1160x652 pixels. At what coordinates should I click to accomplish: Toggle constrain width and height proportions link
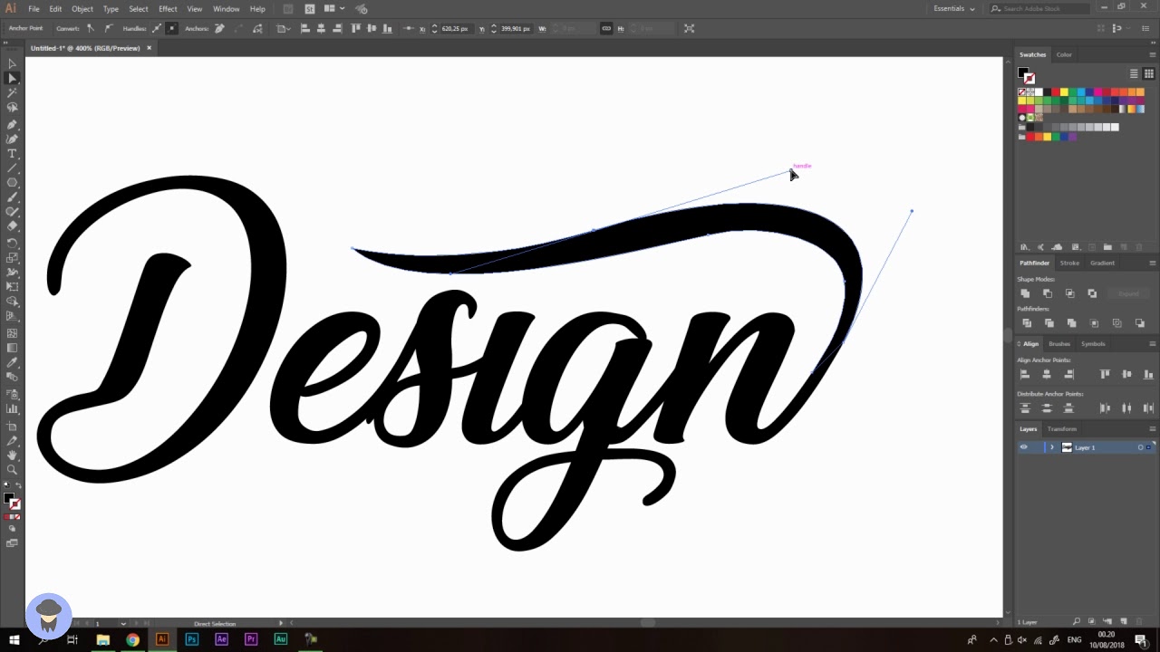(606, 29)
